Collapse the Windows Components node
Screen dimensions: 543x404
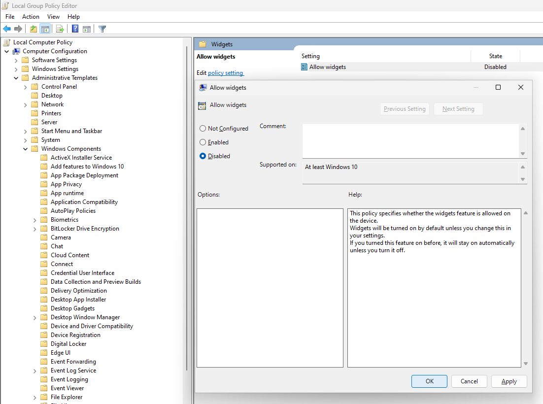pos(25,149)
